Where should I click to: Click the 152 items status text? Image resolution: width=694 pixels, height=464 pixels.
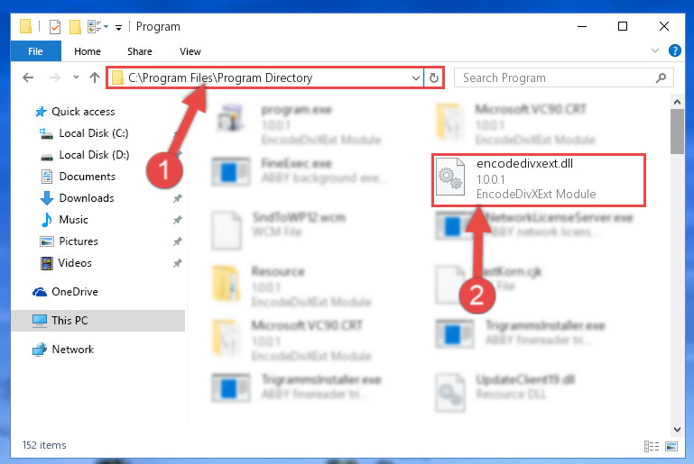tap(44, 445)
